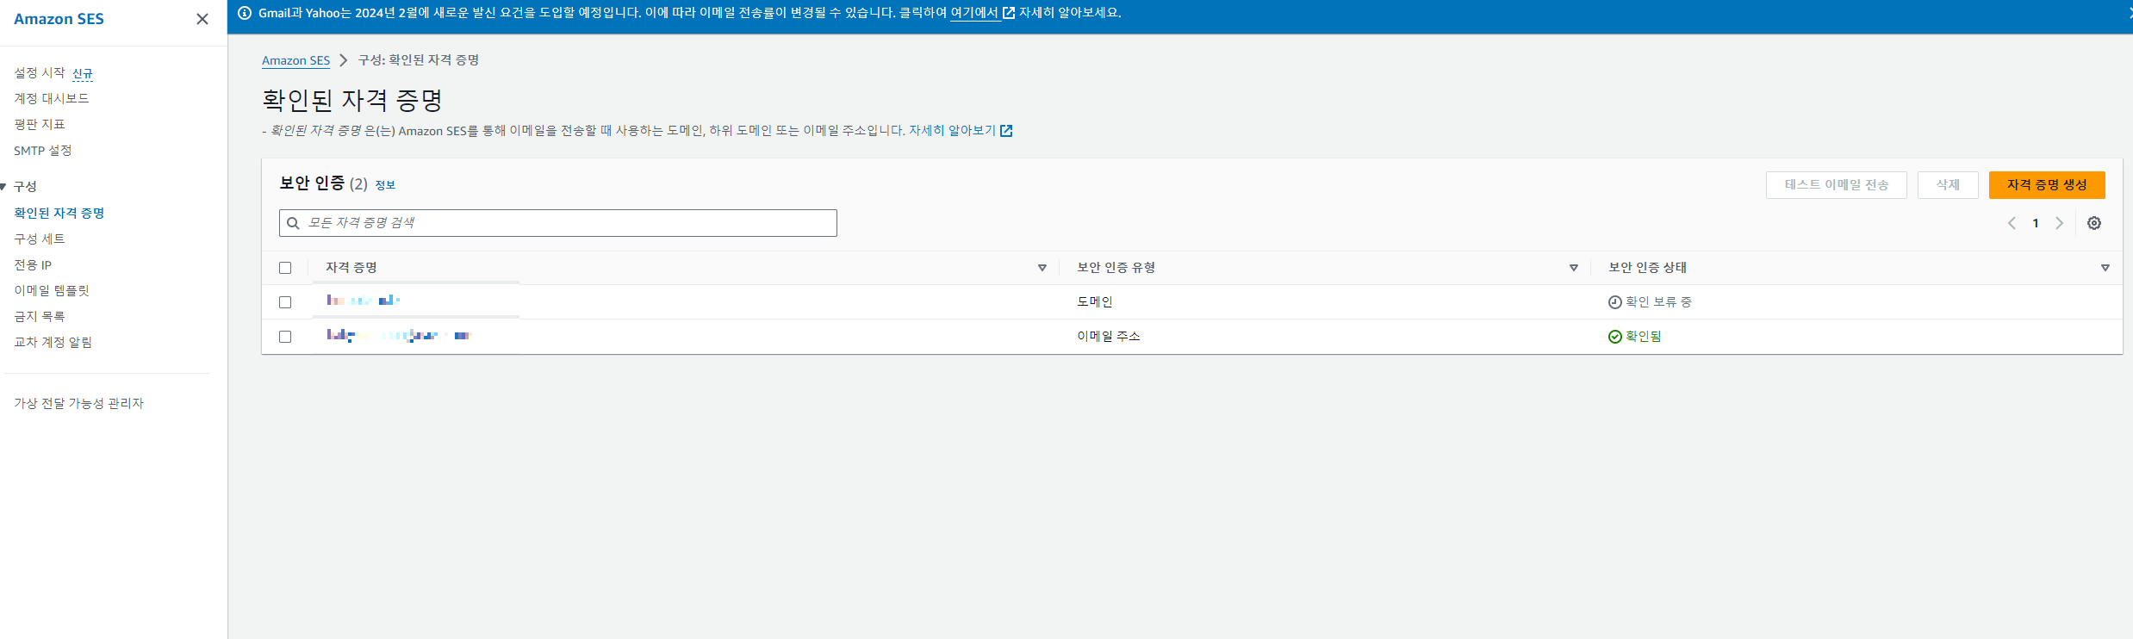The width and height of the screenshot is (2133, 639).
Task: Open 금지 목록 in the sidebar
Action: tap(40, 316)
